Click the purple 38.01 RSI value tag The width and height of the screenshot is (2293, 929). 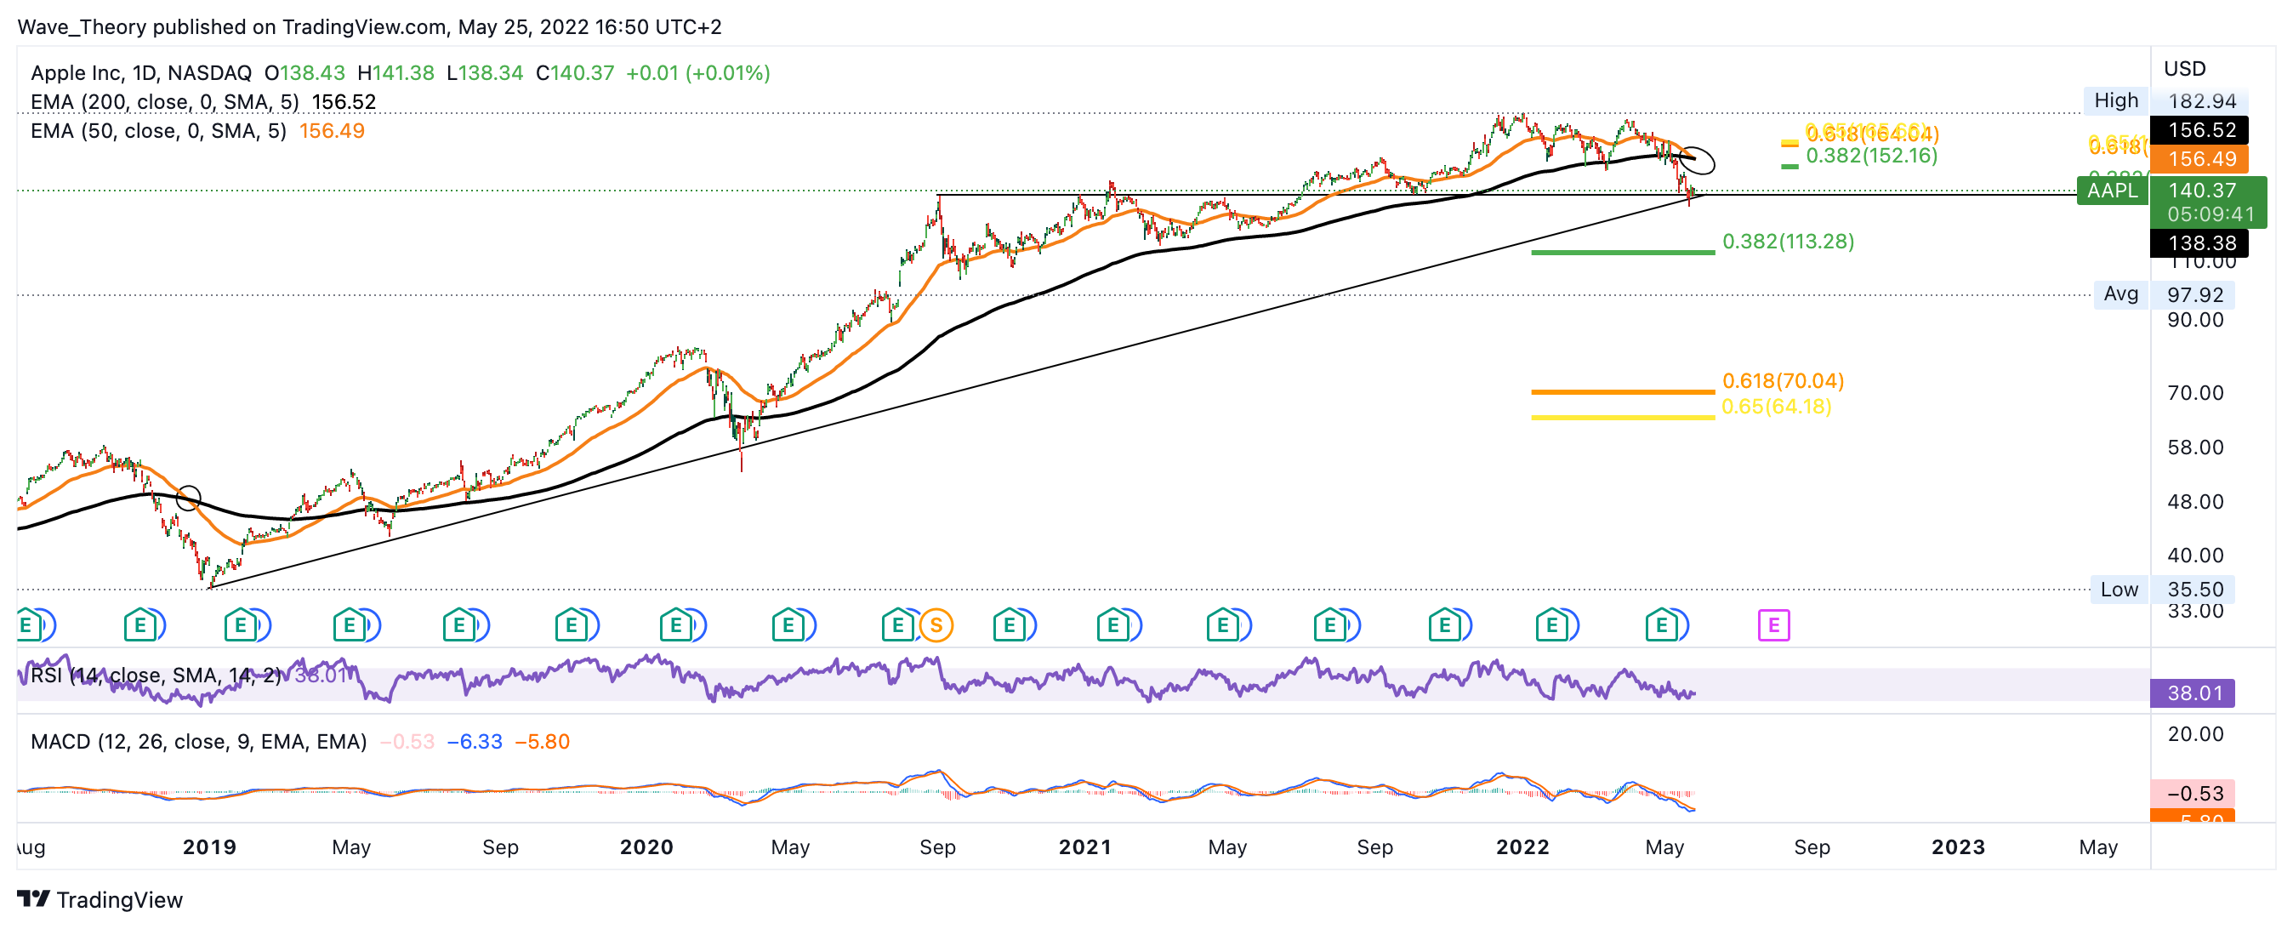[2194, 692]
